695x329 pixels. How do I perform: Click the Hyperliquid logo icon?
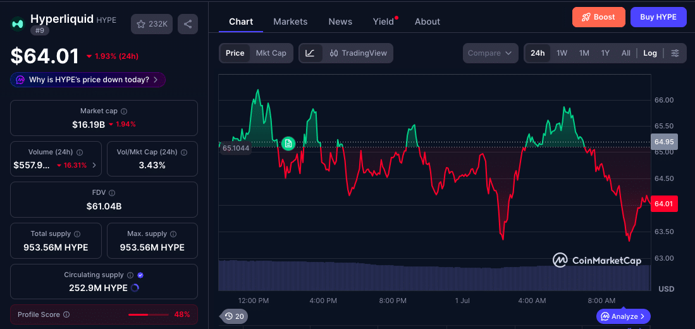pos(18,23)
